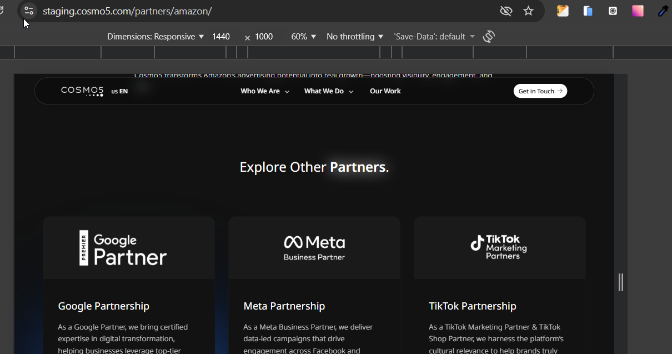The width and height of the screenshot is (672, 354).
Task: Click the Cosmo5 logo in navbar
Action: [82, 91]
